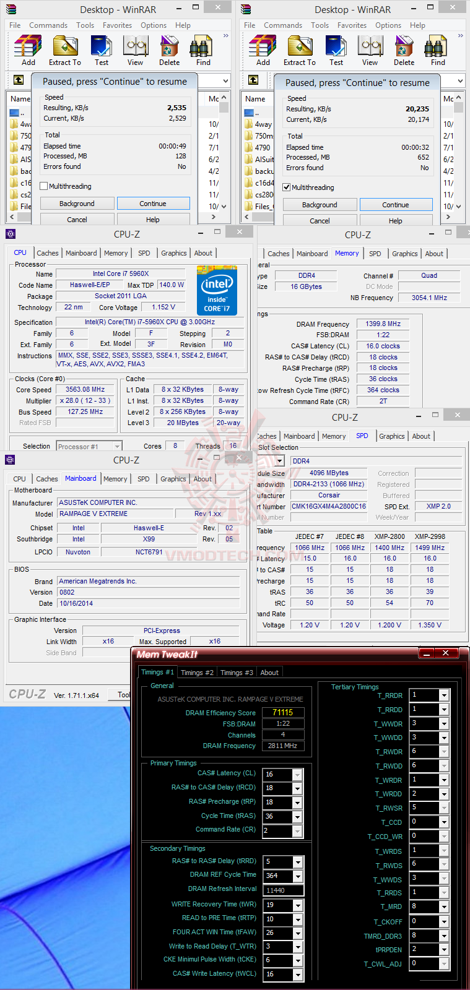Open T_RRDR tertiary timing dropdown
Viewport: 470px width, 990px height.
pos(444,695)
